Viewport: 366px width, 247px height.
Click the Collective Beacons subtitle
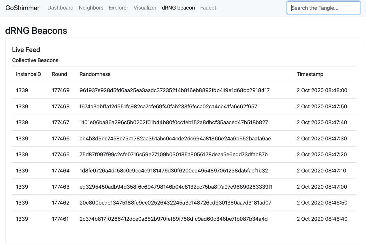tap(35, 60)
